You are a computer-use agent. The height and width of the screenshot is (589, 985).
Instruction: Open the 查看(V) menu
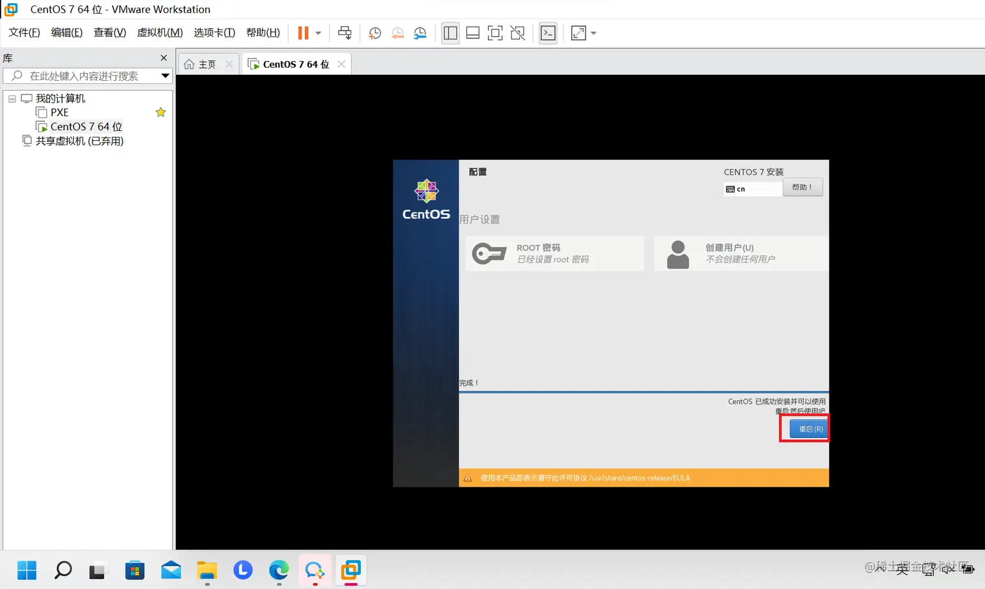click(x=109, y=33)
